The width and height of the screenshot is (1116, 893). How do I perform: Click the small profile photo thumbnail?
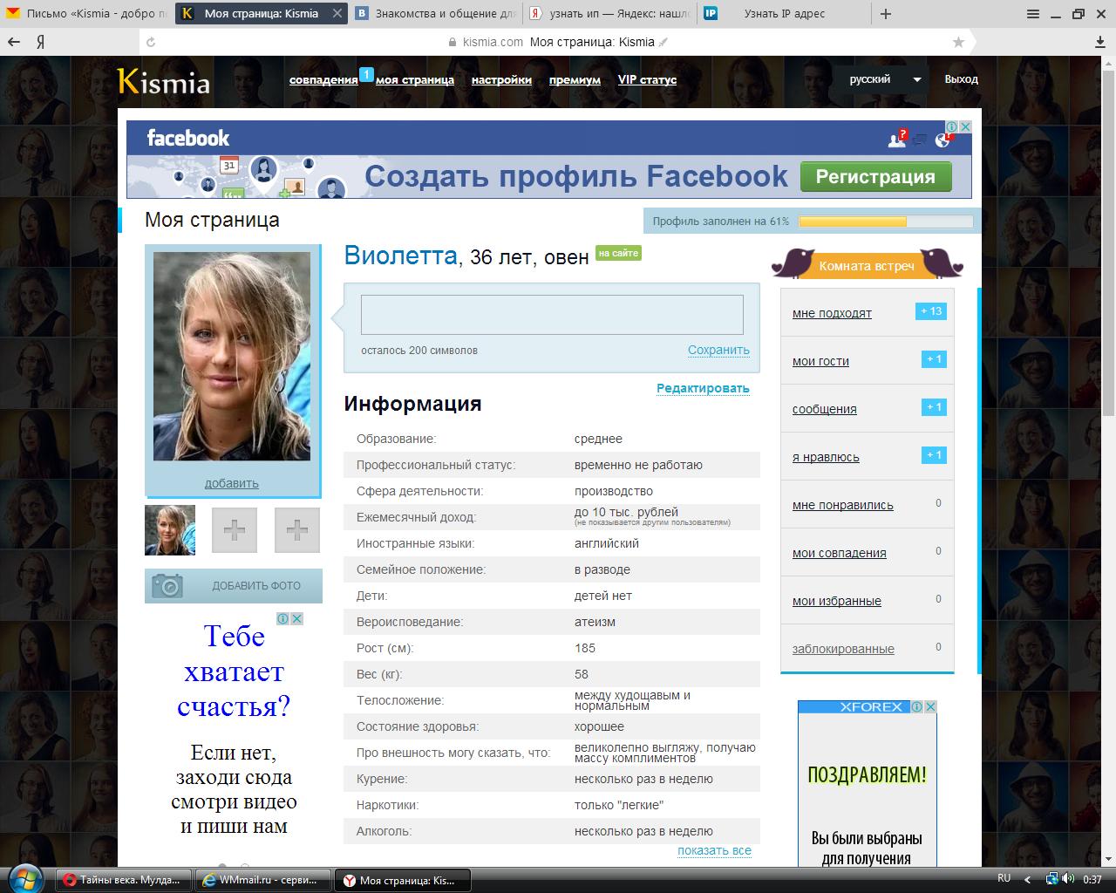(170, 530)
